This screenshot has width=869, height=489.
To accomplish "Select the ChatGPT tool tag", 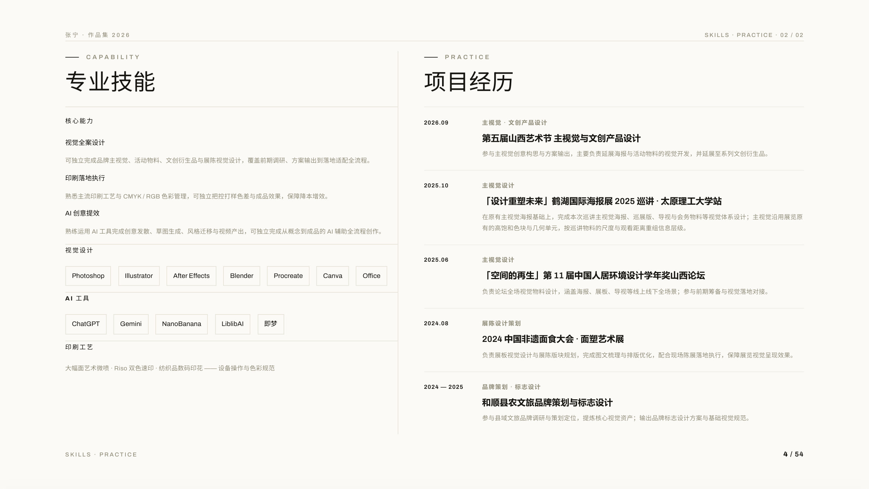I will 86,324.
